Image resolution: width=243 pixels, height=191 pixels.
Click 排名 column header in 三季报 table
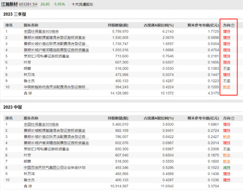[x=9, y=25]
